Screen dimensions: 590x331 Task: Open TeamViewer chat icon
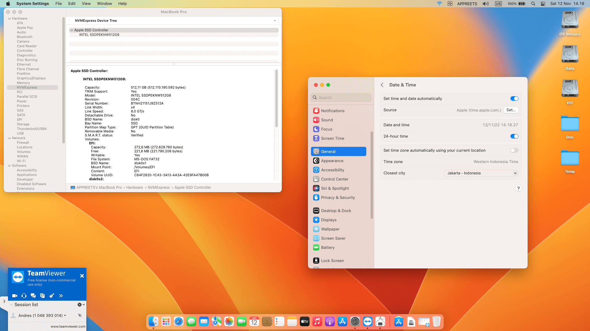click(x=33, y=296)
